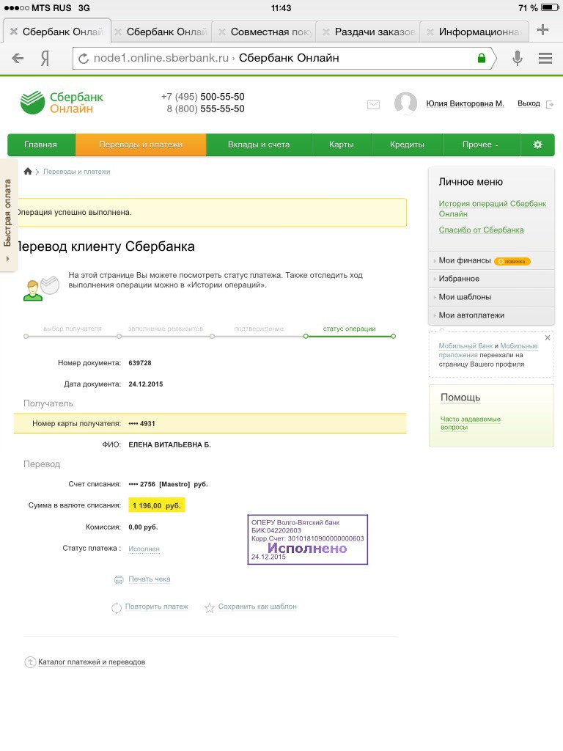Open the Карты menu section
Screen dimensions: 563x751
click(342, 144)
